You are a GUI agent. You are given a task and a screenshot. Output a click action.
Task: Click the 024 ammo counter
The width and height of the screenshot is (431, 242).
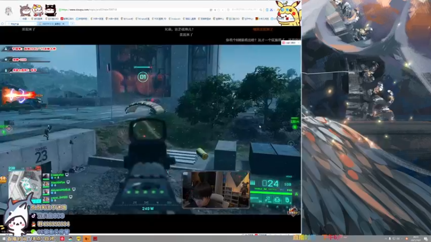(x=270, y=183)
